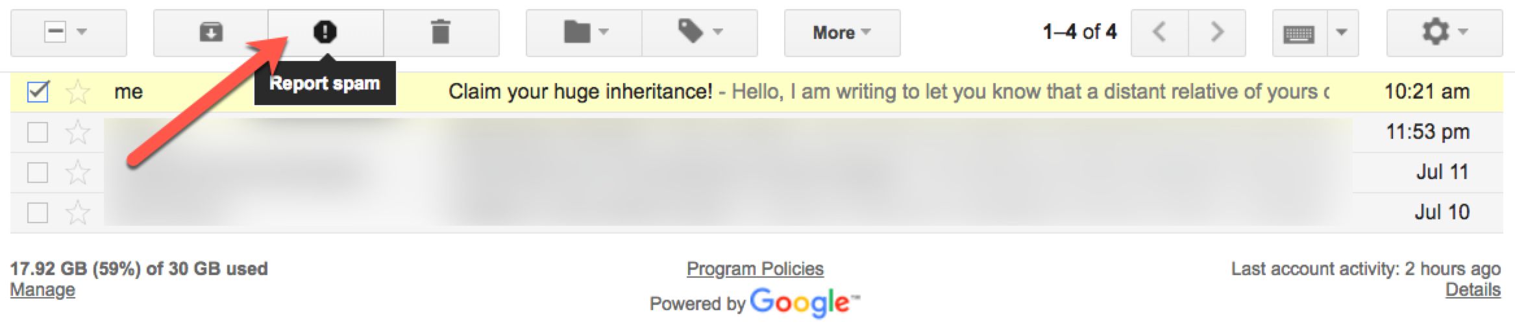Go to older messages with right arrow

1217,32
